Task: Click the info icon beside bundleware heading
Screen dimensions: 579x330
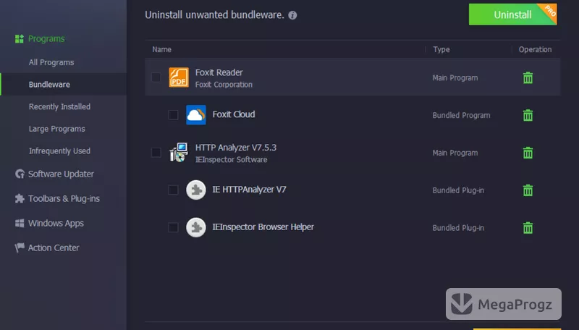Action: (292, 15)
